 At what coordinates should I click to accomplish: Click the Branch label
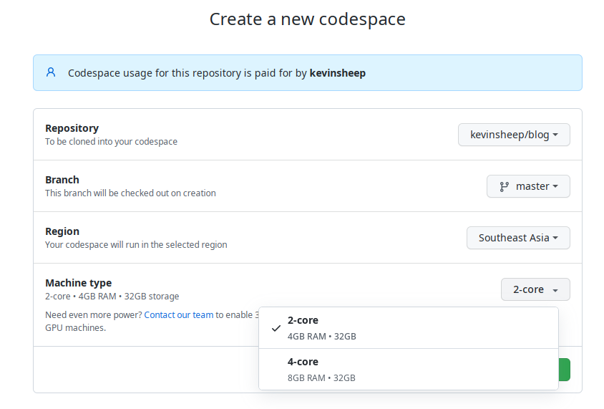[62, 180]
